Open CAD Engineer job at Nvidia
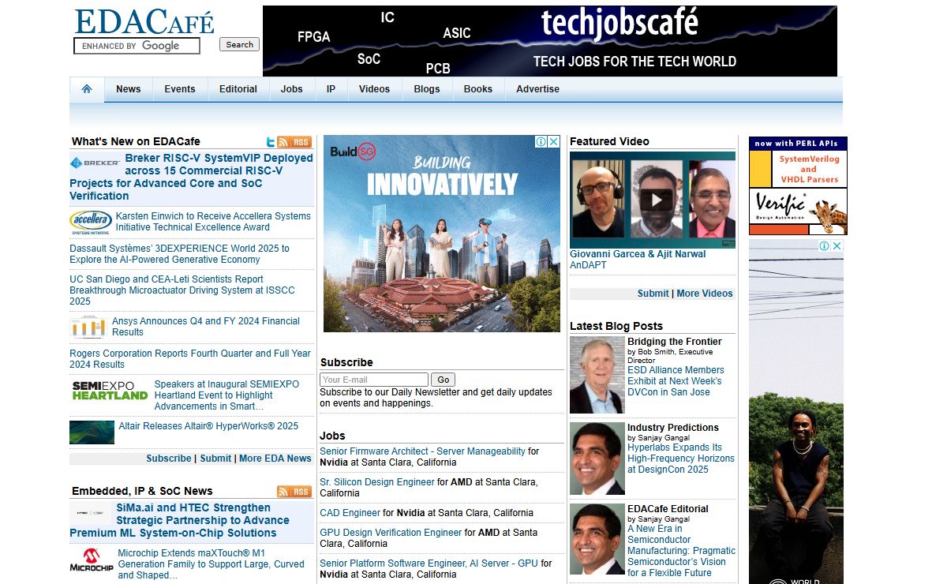947x584 pixels. click(x=350, y=513)
